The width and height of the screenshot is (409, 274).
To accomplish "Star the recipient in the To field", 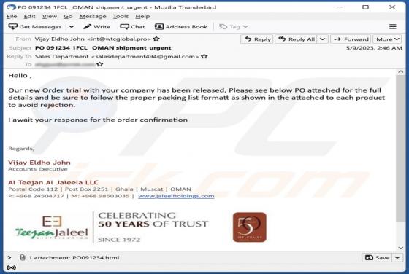I will click(x=99, y=64).
